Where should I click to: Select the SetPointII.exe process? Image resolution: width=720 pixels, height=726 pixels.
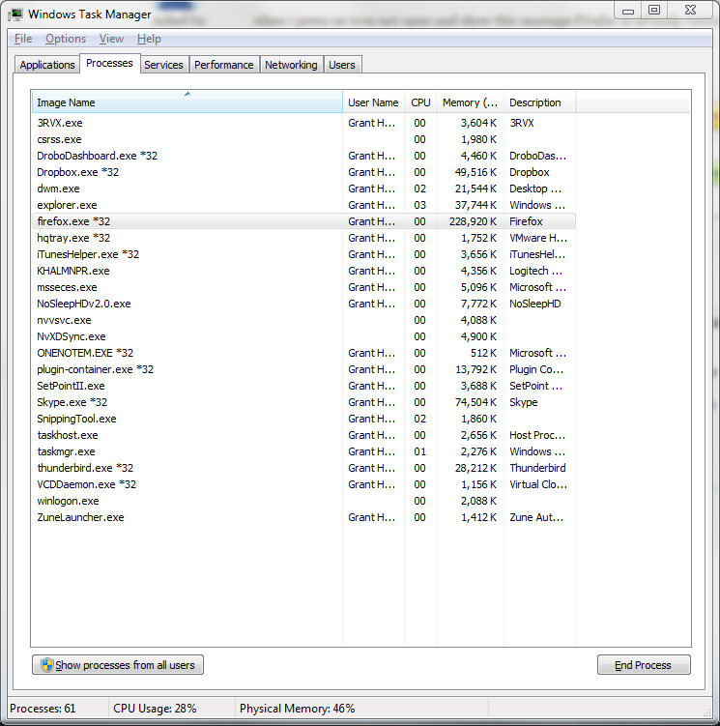click(x=303, y=386)
